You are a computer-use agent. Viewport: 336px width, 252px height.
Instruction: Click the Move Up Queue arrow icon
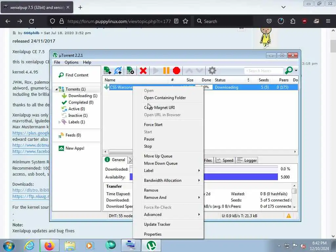click(x=189, y=71)
